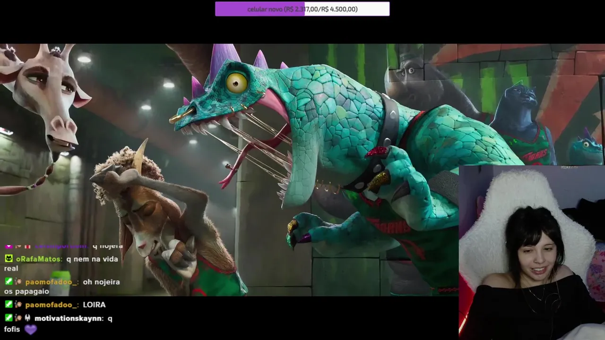Click the purple heart emote in chat

click(31, 330)
